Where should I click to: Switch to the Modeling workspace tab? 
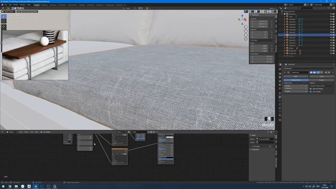pyautogui.click(x=45, y=5)
